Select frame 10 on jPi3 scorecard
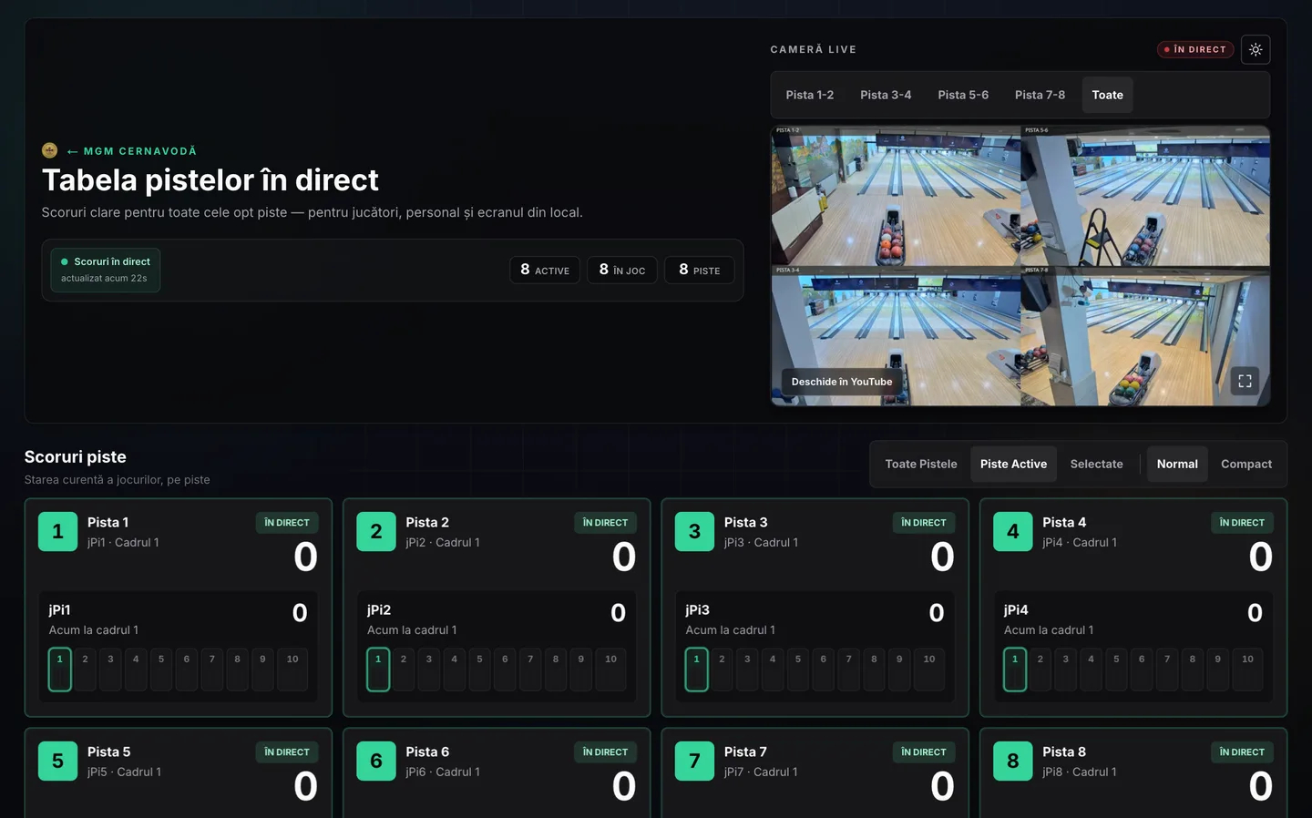 click(929, 670)
